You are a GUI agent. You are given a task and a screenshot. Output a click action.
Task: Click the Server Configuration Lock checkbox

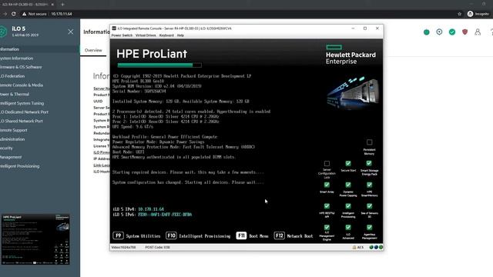[327, 164]
